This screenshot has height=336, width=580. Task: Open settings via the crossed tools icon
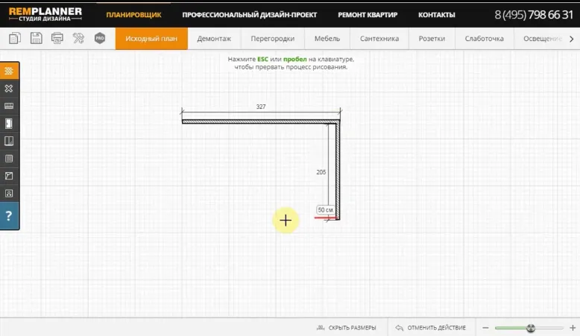click(78, 38)
